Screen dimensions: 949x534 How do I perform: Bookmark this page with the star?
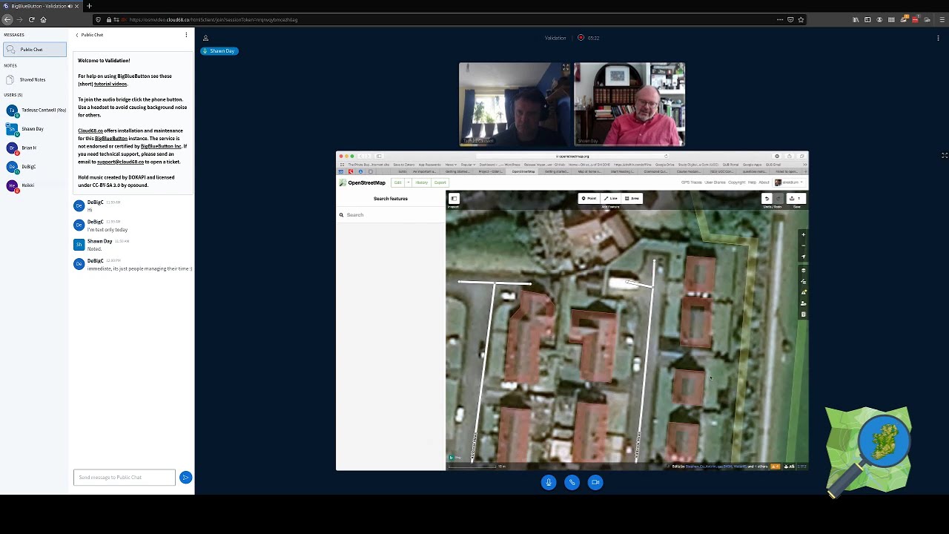801,19
